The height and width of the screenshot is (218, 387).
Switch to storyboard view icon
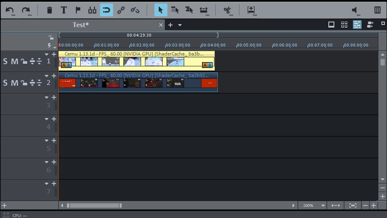(331, 25)
